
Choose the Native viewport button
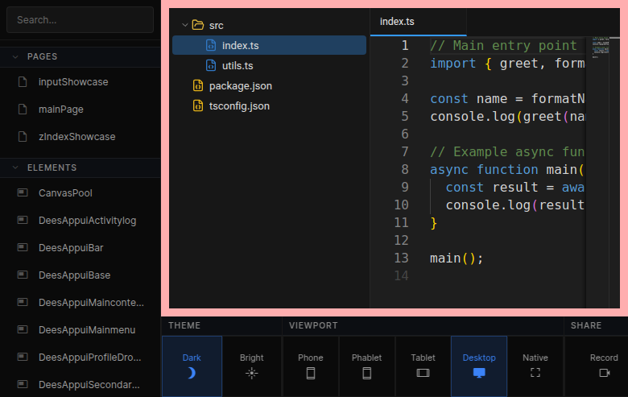click(535, 366)
